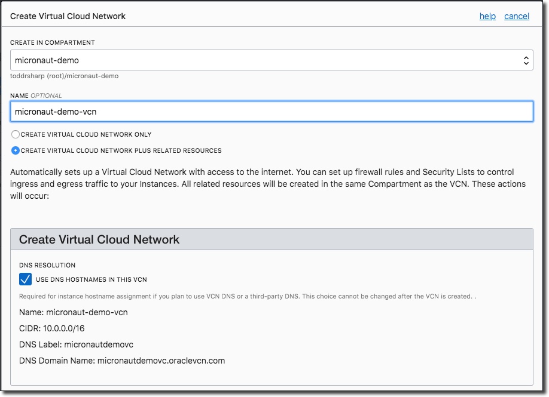Click the toddrsharp (root)/micronaut-demo path text
Image resolution: width=549 pixels, height=397 pixels.
(x=64, y=76)
